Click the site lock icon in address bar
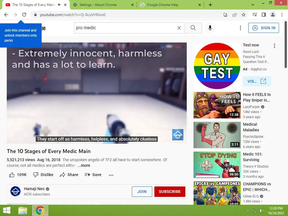Screen dimensions: 288x216 35,15
